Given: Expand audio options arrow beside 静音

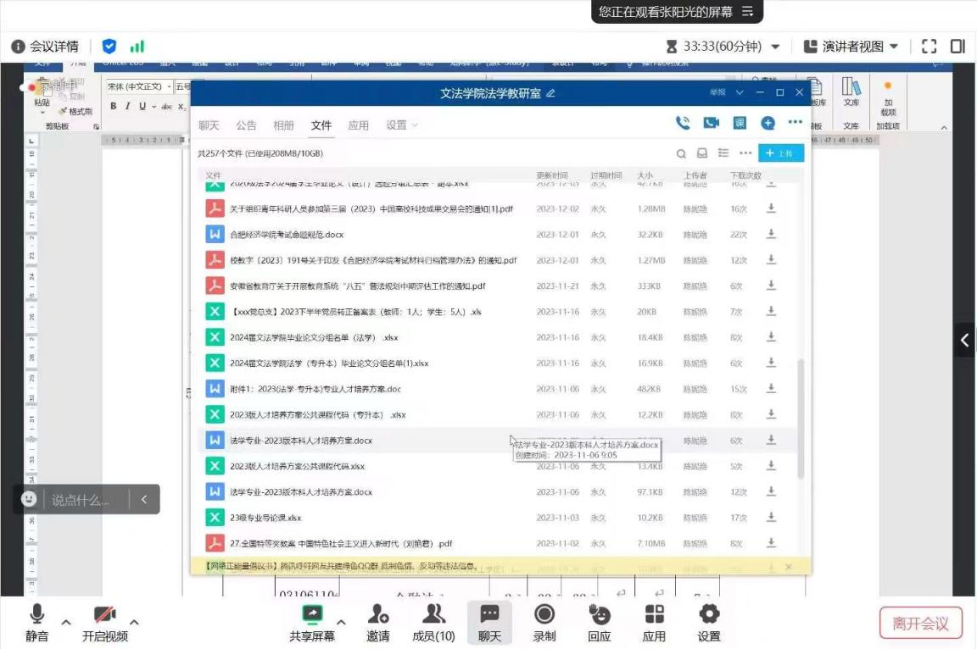Looking at the screenshot, I should (x=66, y=622).
